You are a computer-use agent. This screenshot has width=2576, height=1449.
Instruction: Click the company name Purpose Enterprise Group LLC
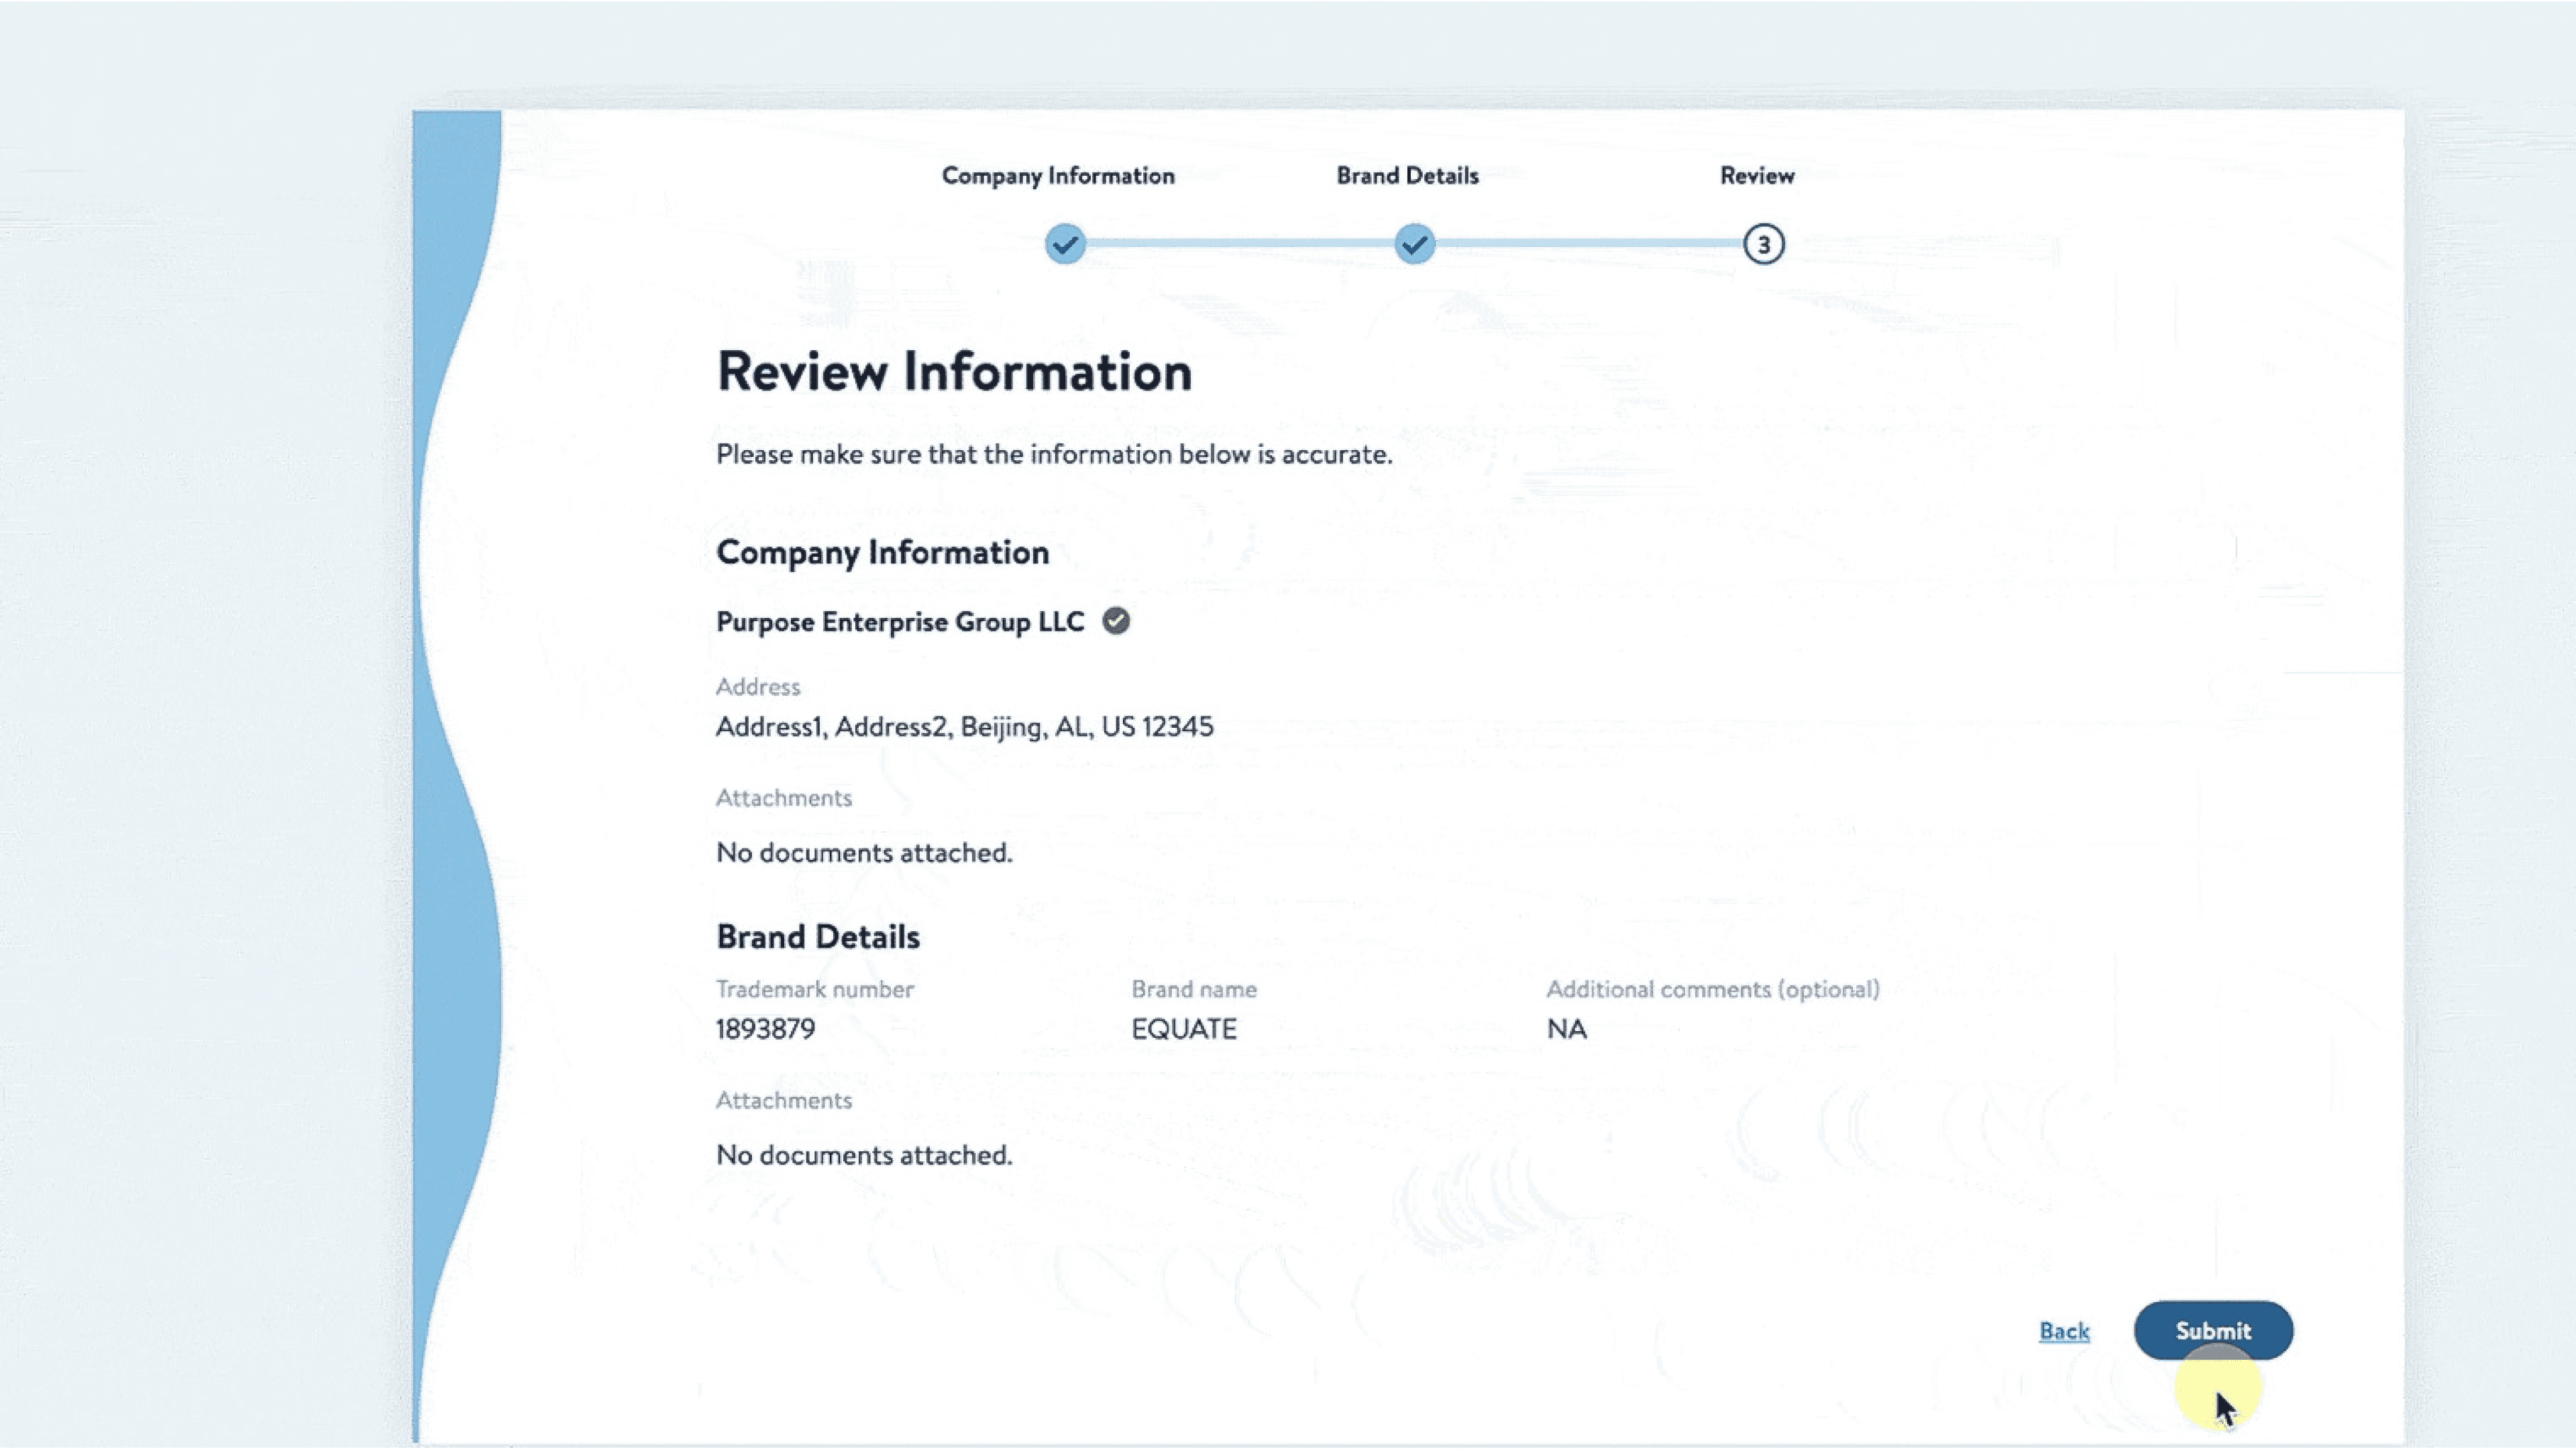[900, 622]
